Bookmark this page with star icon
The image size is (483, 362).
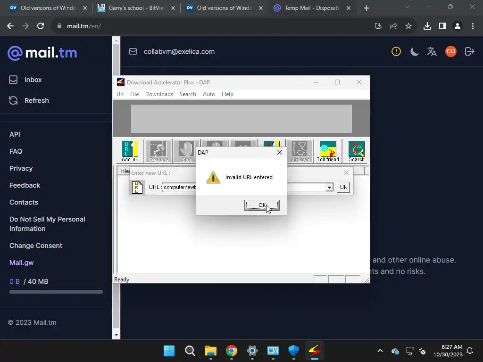point(408,26)
